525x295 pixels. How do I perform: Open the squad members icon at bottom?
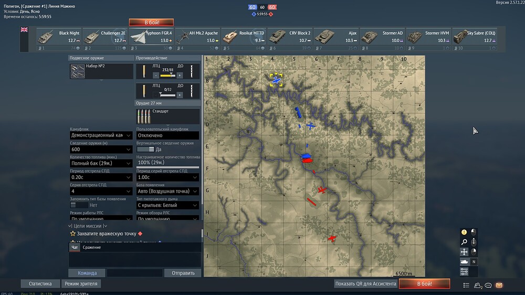click(x=478, y=286)
